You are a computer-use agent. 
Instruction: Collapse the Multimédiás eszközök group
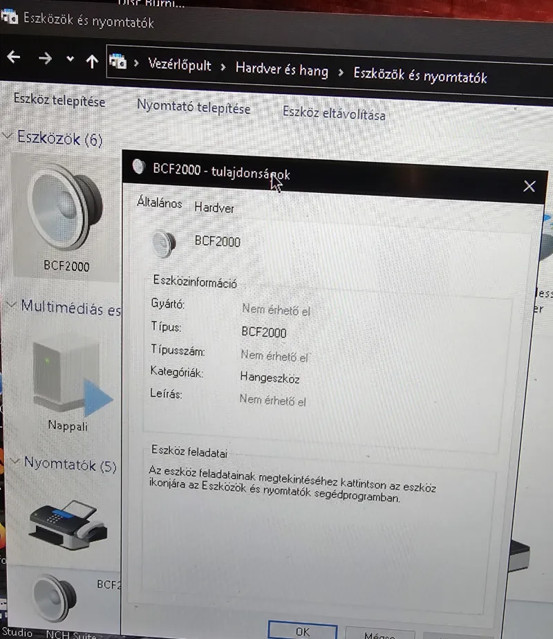(12, 305)
